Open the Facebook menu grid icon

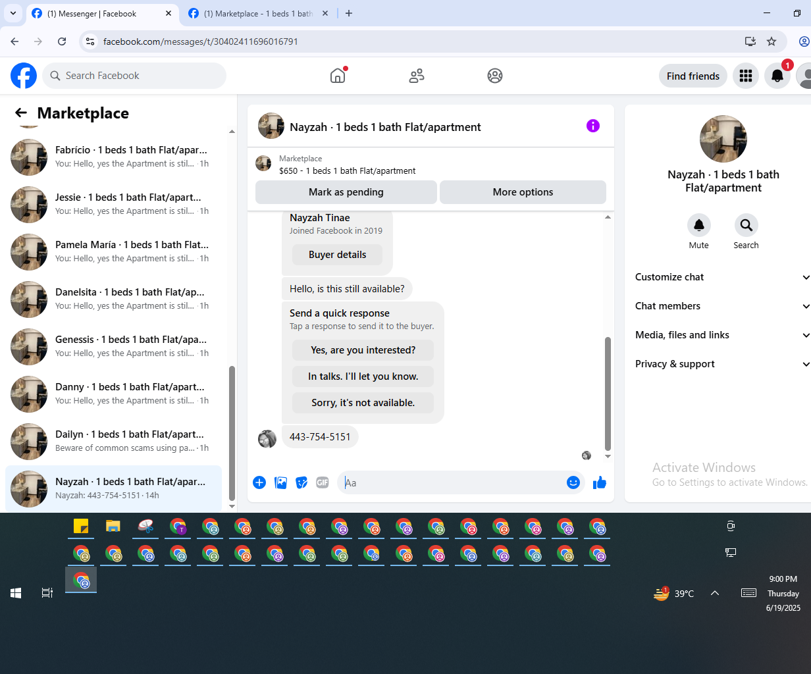[746, 76]
